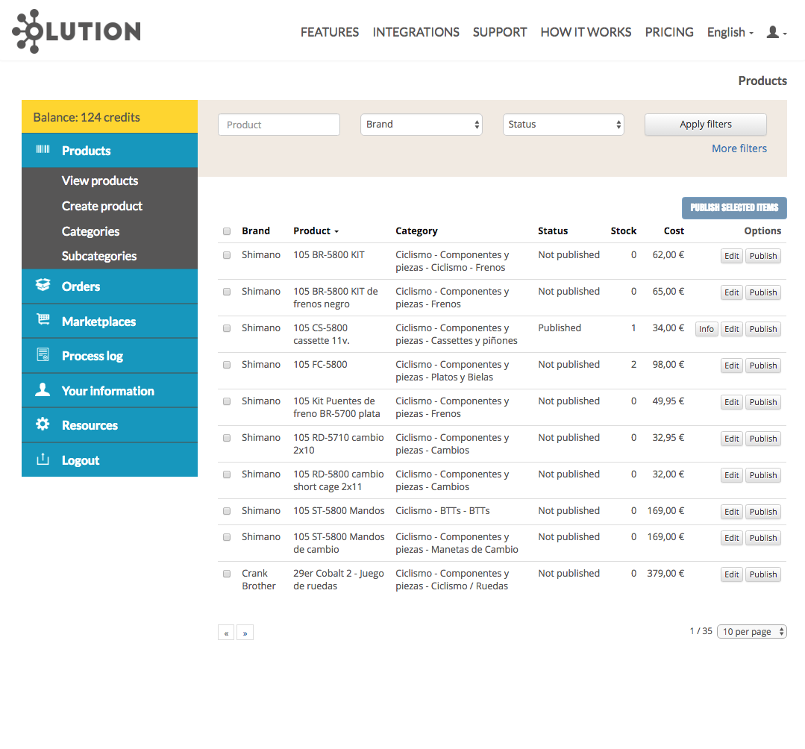
Task: Open the 10 per page dropdown
Action: 751,631
